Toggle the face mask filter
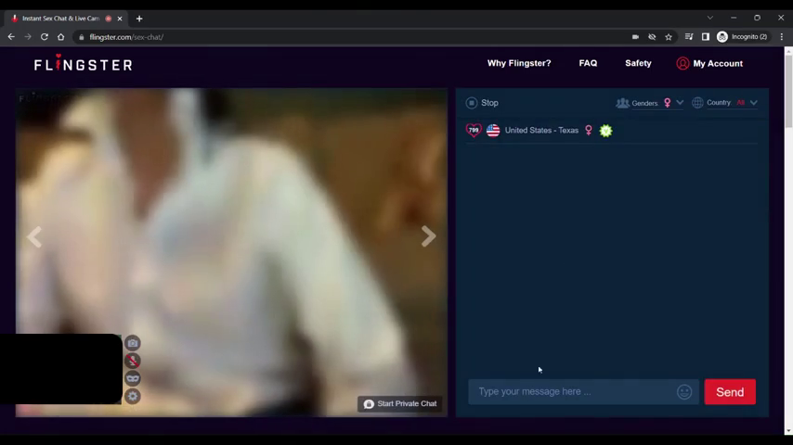The width and height of the screenshot is (793, 445). coord(133,378)
